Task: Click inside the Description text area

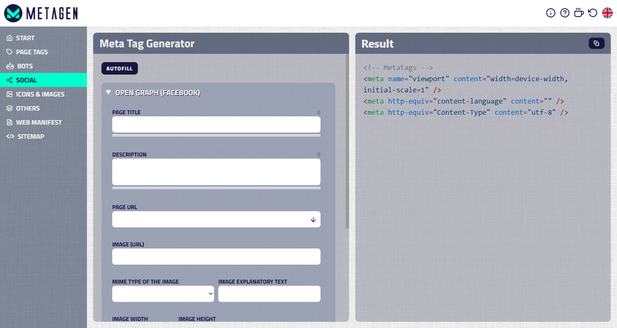Action: click(216, 171)
